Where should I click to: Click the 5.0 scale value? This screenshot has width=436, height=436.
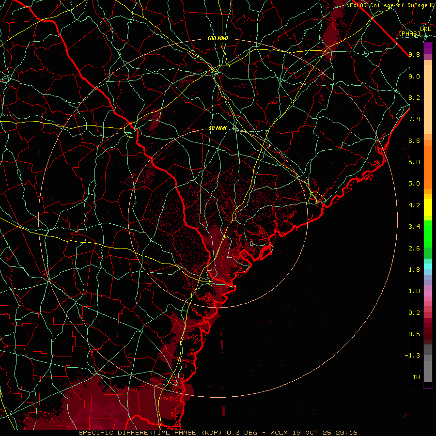(x=414, y=184)
